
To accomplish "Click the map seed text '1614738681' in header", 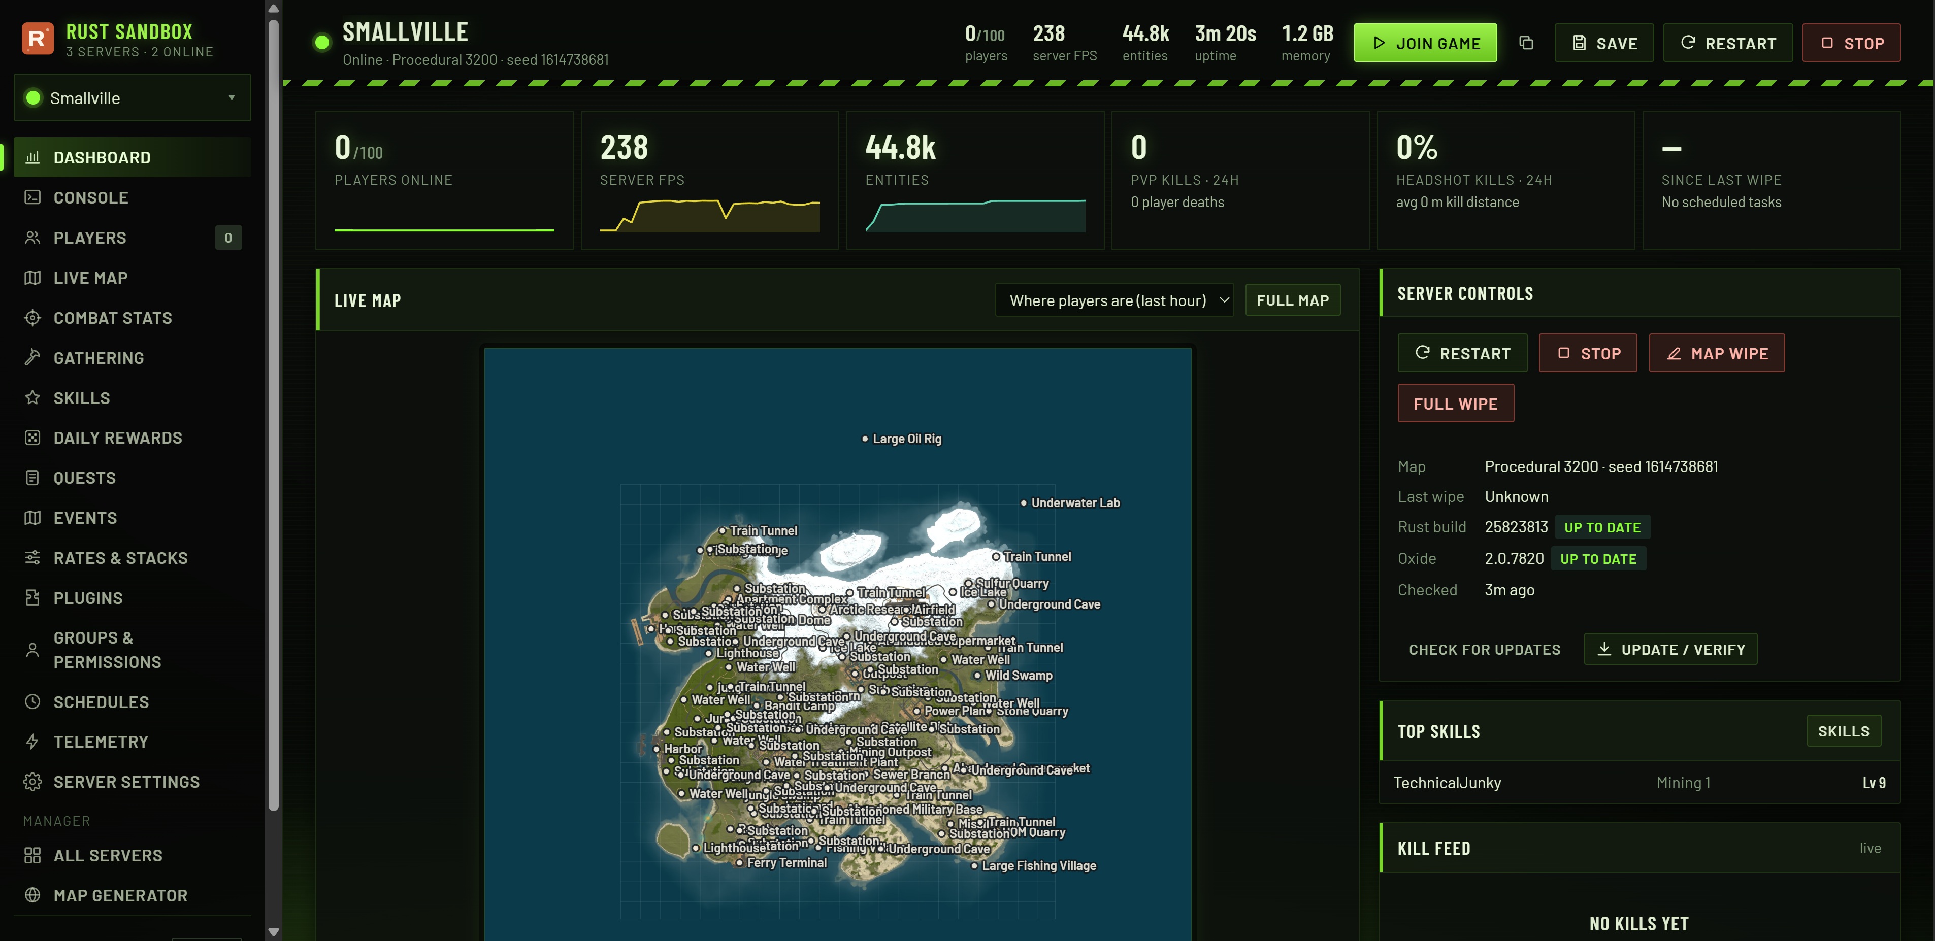I will coord(574,60).
